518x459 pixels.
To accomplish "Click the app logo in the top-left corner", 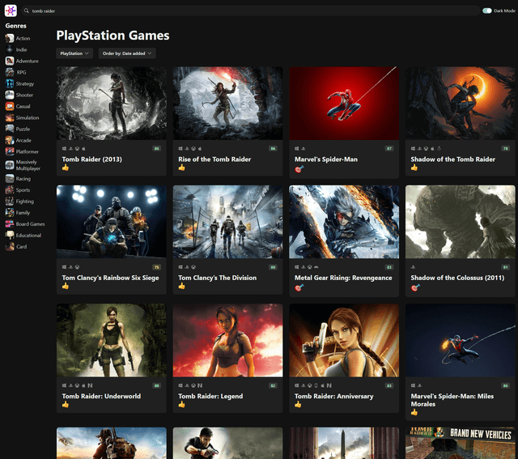I will click(x=11, y=11).
